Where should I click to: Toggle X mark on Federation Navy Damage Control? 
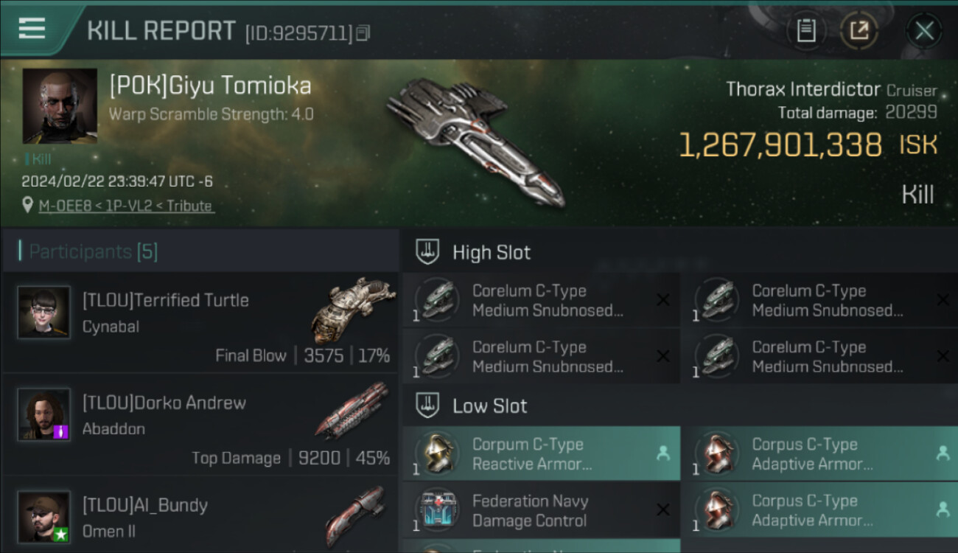(x=662, y=509)
